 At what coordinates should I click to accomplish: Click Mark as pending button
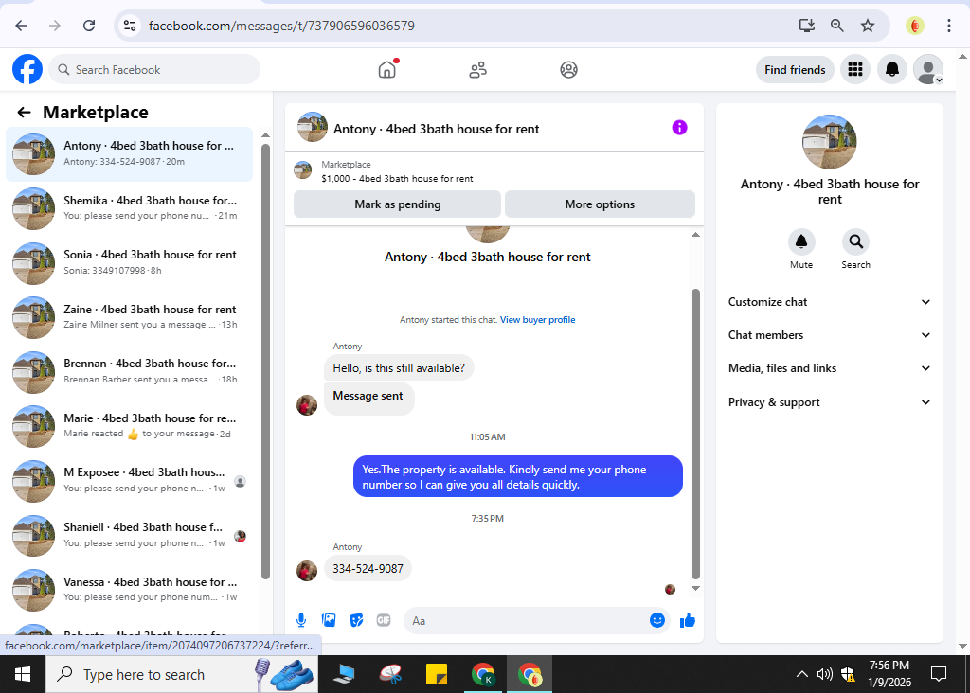(397, 204)
